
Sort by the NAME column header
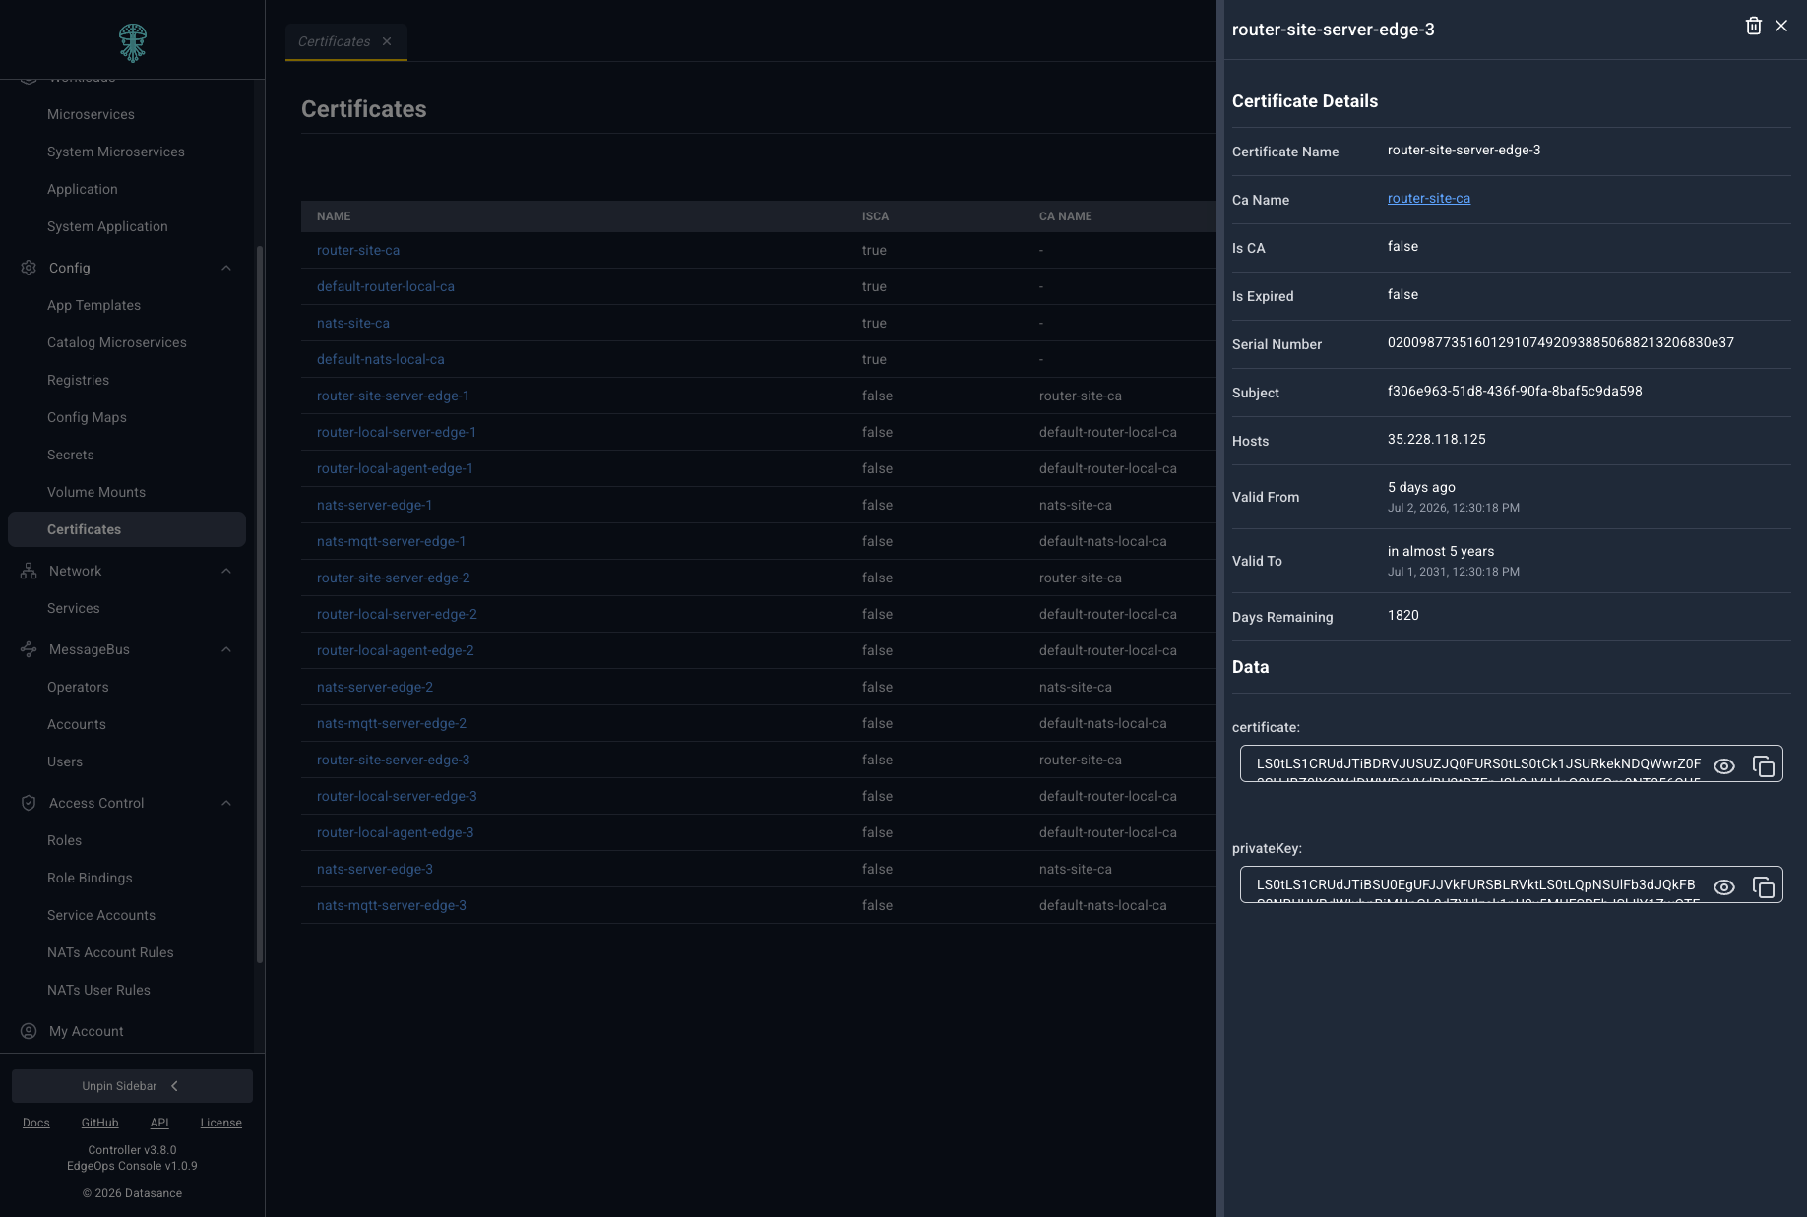pyautogui.click(x=334, y=216)
